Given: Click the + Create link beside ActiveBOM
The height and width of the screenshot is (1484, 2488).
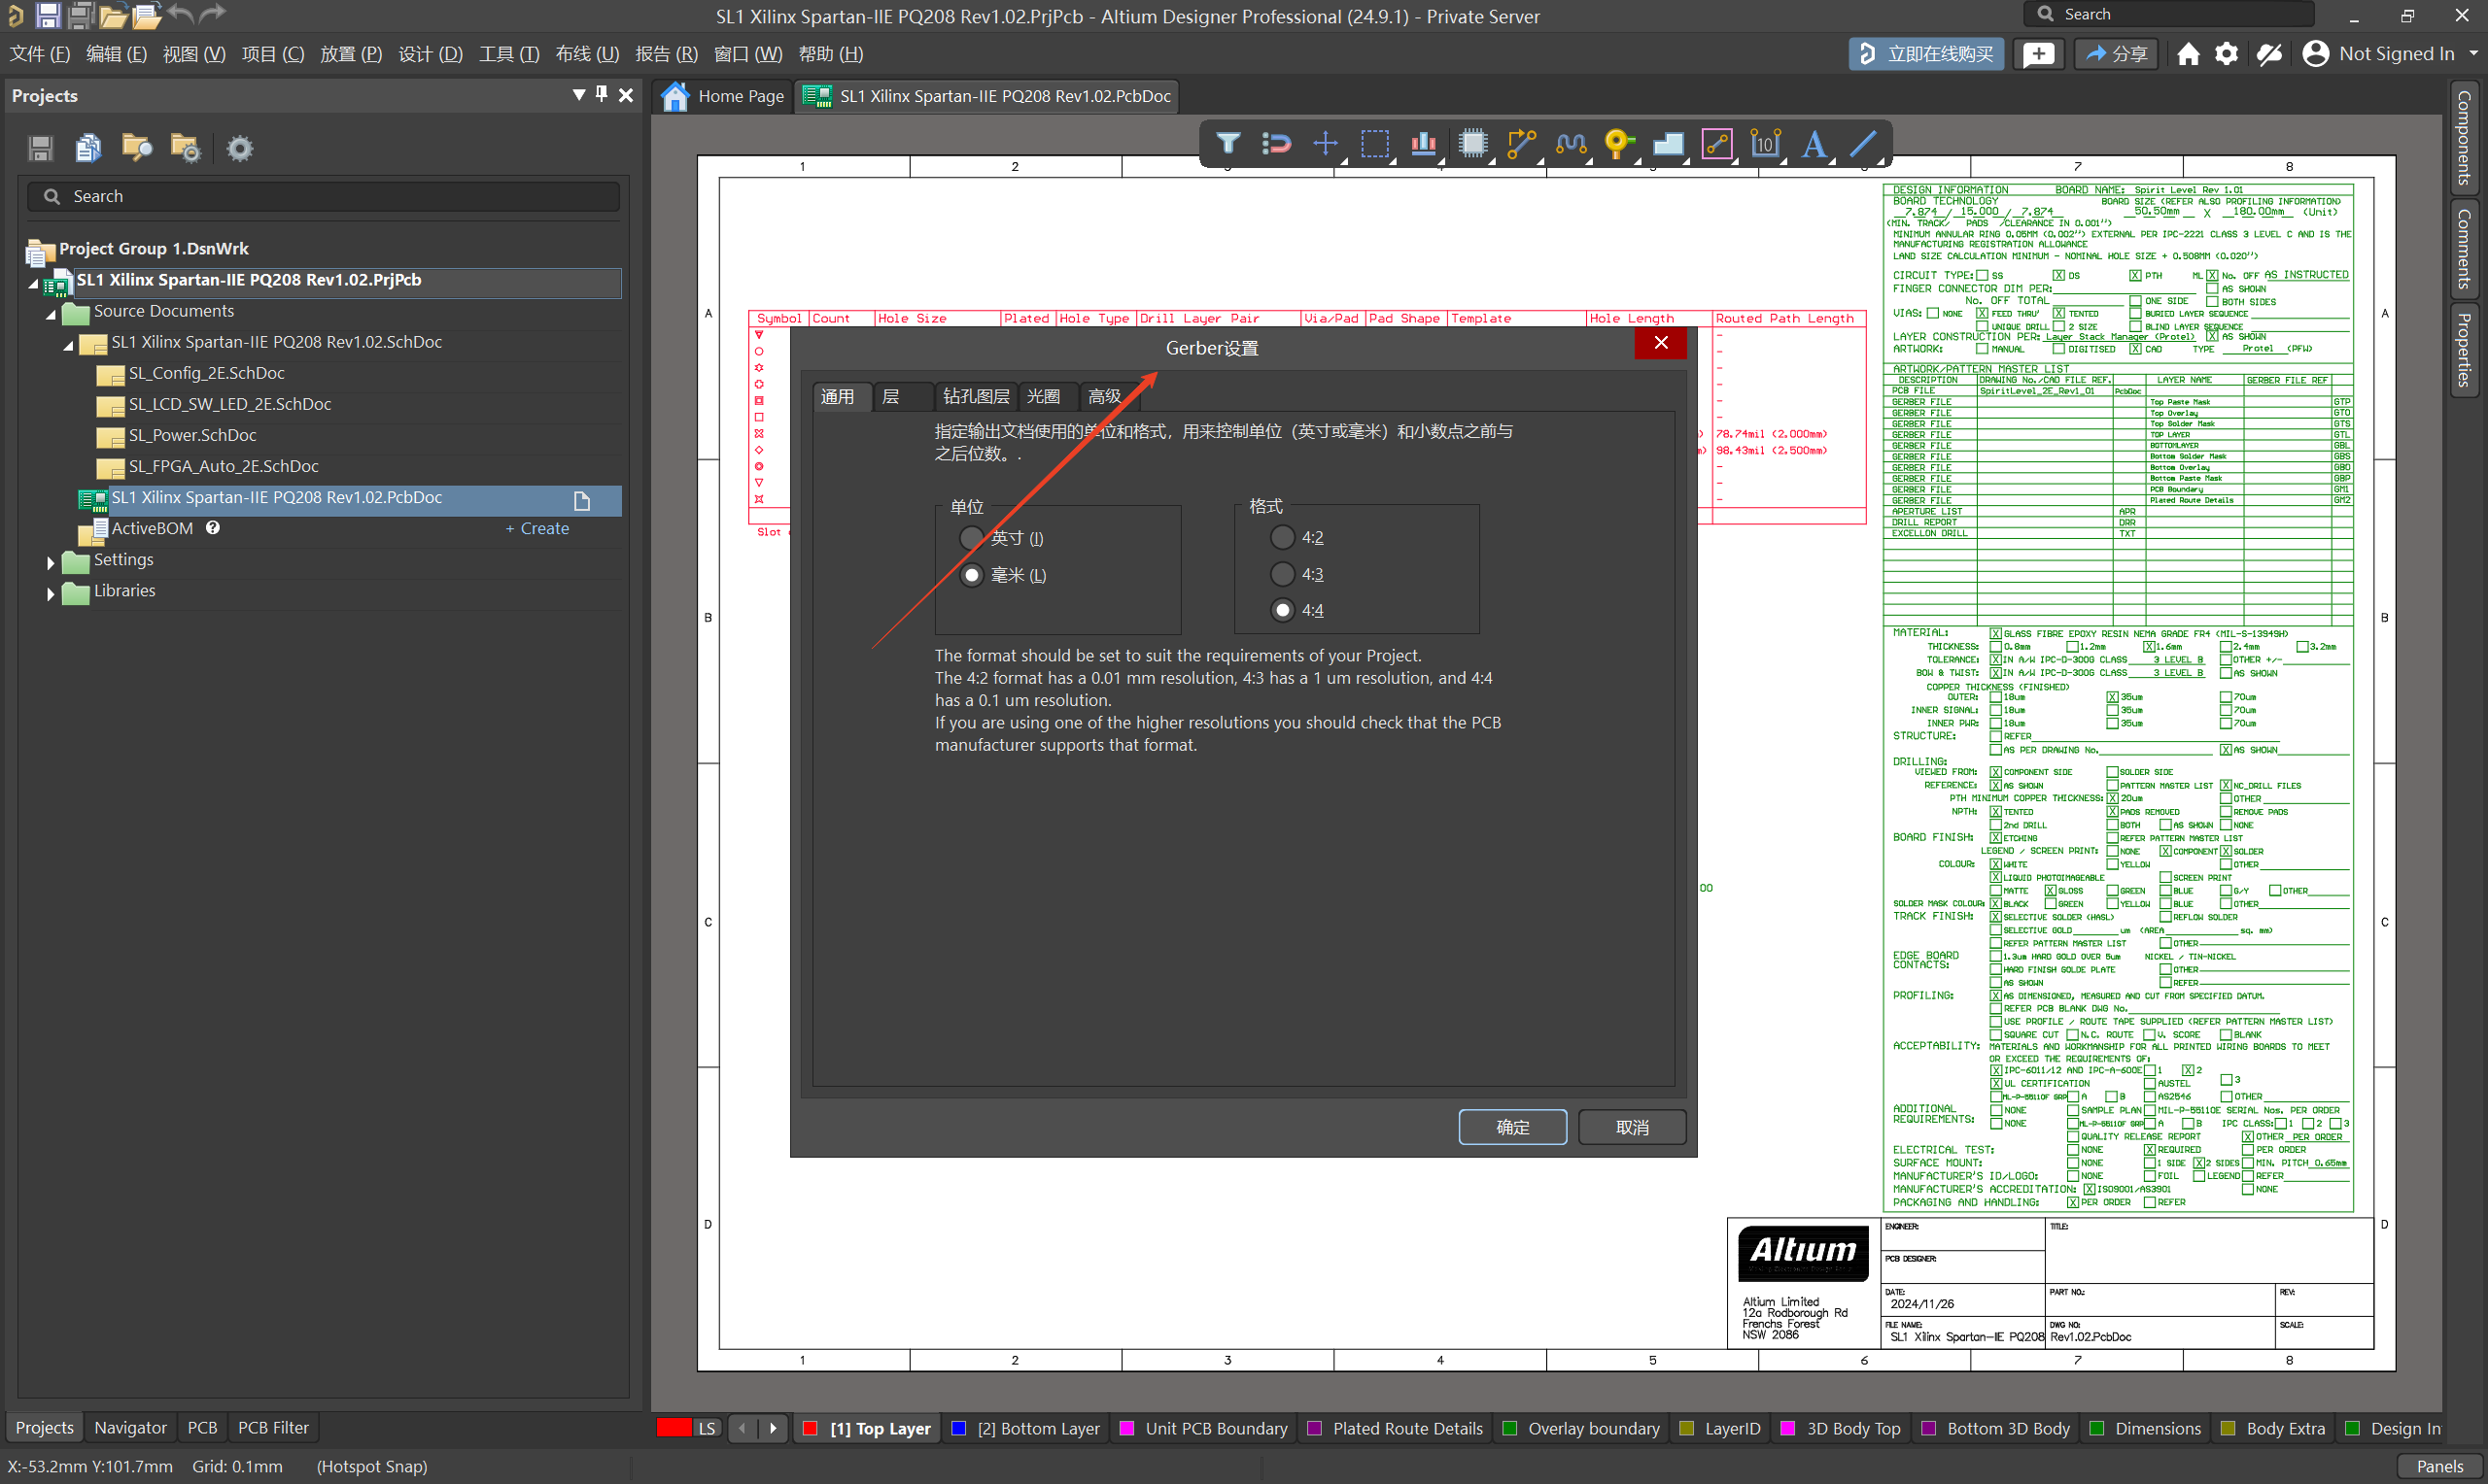Looking at the screenshot, I should [x=537, y=529].
